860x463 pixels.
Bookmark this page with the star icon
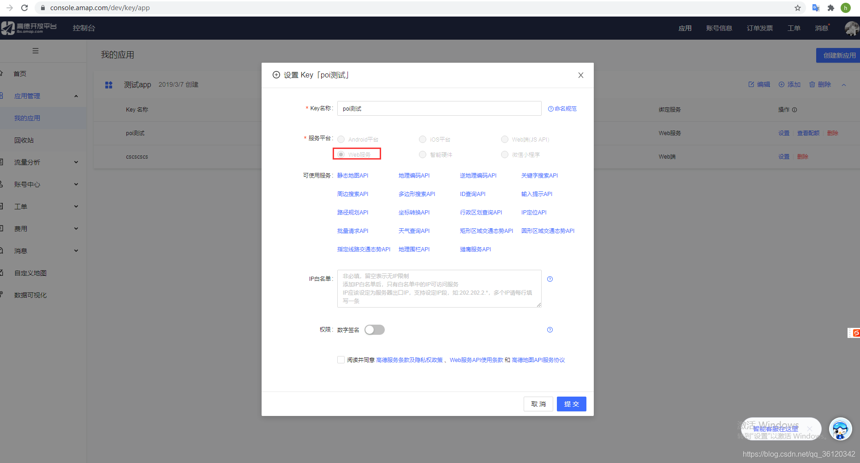coord(798,8)
